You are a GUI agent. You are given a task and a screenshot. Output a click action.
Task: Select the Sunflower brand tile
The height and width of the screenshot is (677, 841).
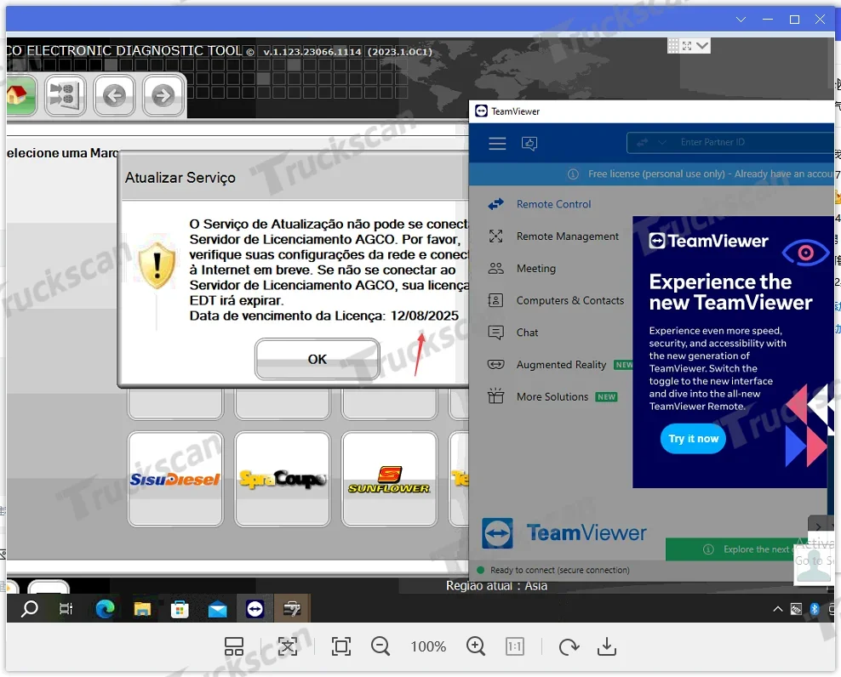pyautogui.click(x=390, y=479)
